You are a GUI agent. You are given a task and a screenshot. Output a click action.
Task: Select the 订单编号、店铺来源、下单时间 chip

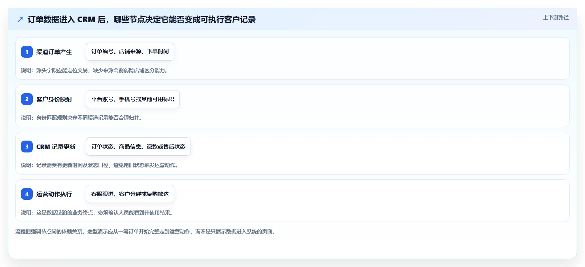pyautogui.click(x=130, y=52)
